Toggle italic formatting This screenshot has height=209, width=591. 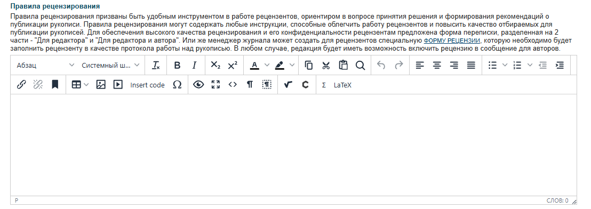click(195, 66)
